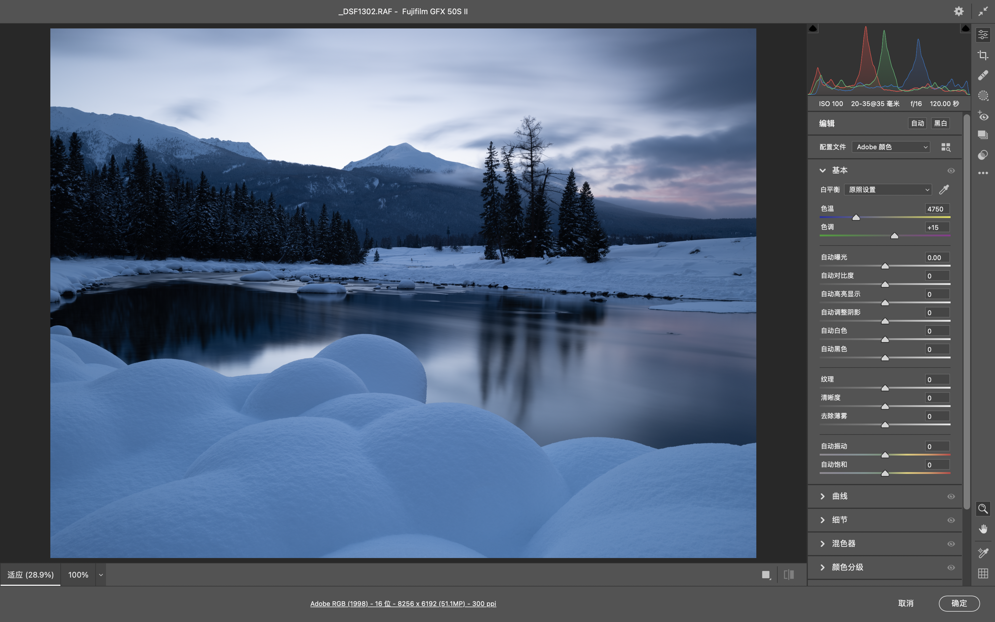Switch to single view mode
This screenshot has height=622, width=995.
point(766,575)
